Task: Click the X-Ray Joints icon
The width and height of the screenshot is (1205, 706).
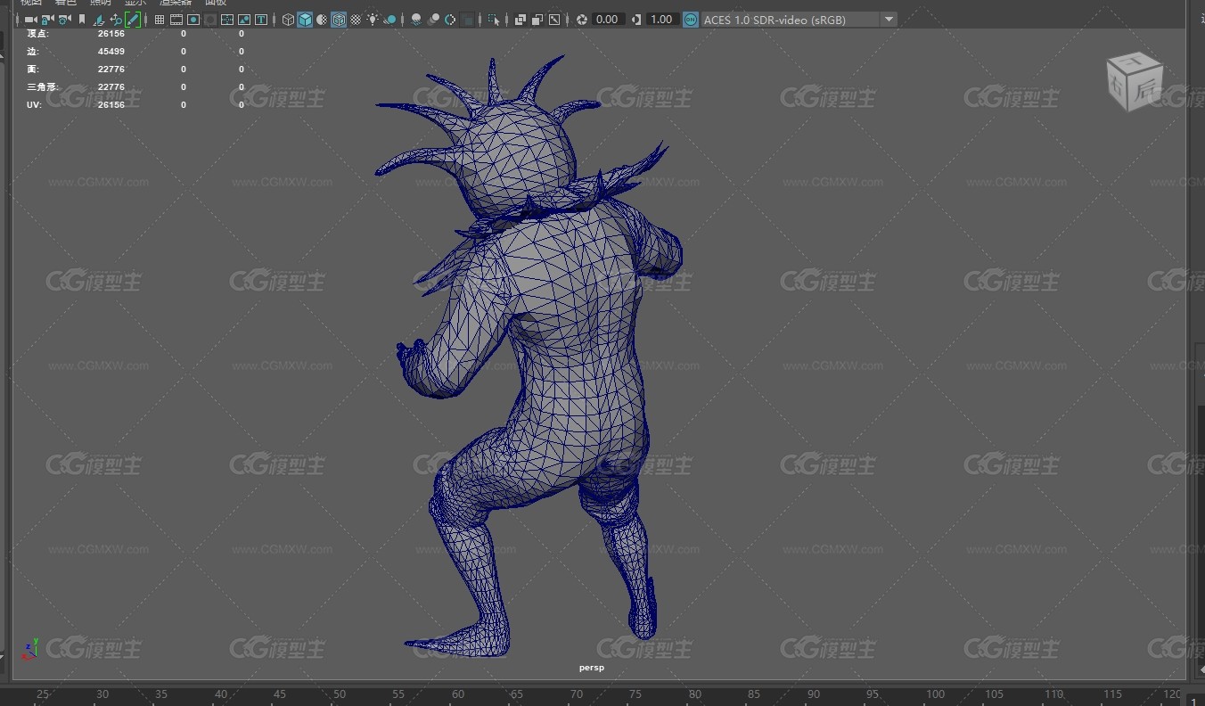Action: [x=554, y=20]
